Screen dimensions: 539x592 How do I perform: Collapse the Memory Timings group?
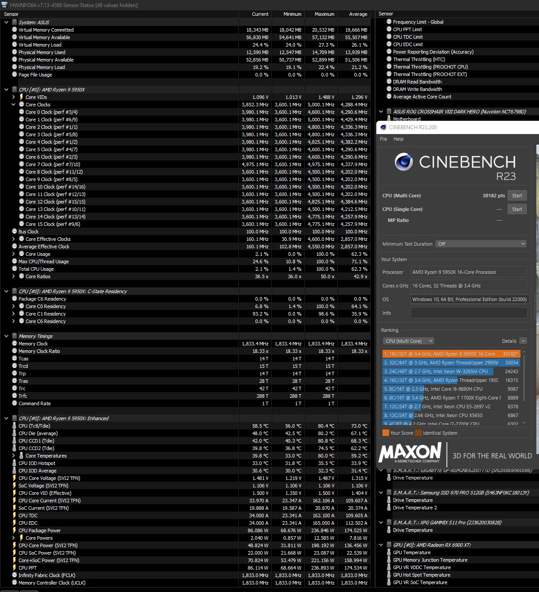coord(6,336)
